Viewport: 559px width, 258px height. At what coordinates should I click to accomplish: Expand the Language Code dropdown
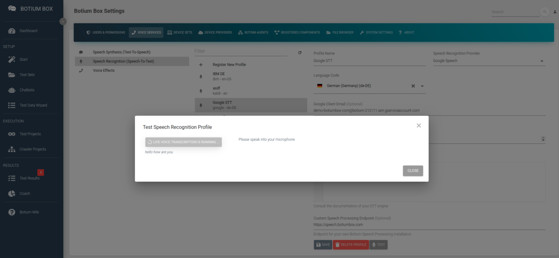tap(422, 86)
